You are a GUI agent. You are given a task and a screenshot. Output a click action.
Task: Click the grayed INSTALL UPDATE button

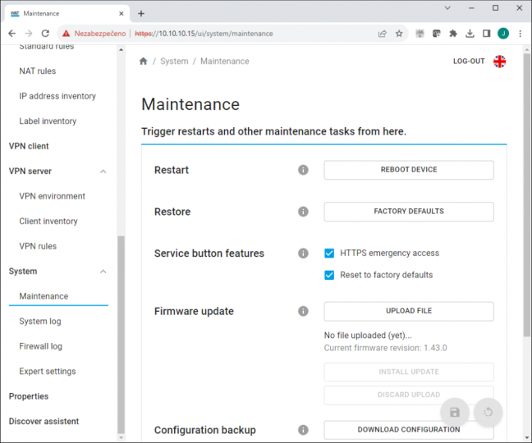click(409, 372)
